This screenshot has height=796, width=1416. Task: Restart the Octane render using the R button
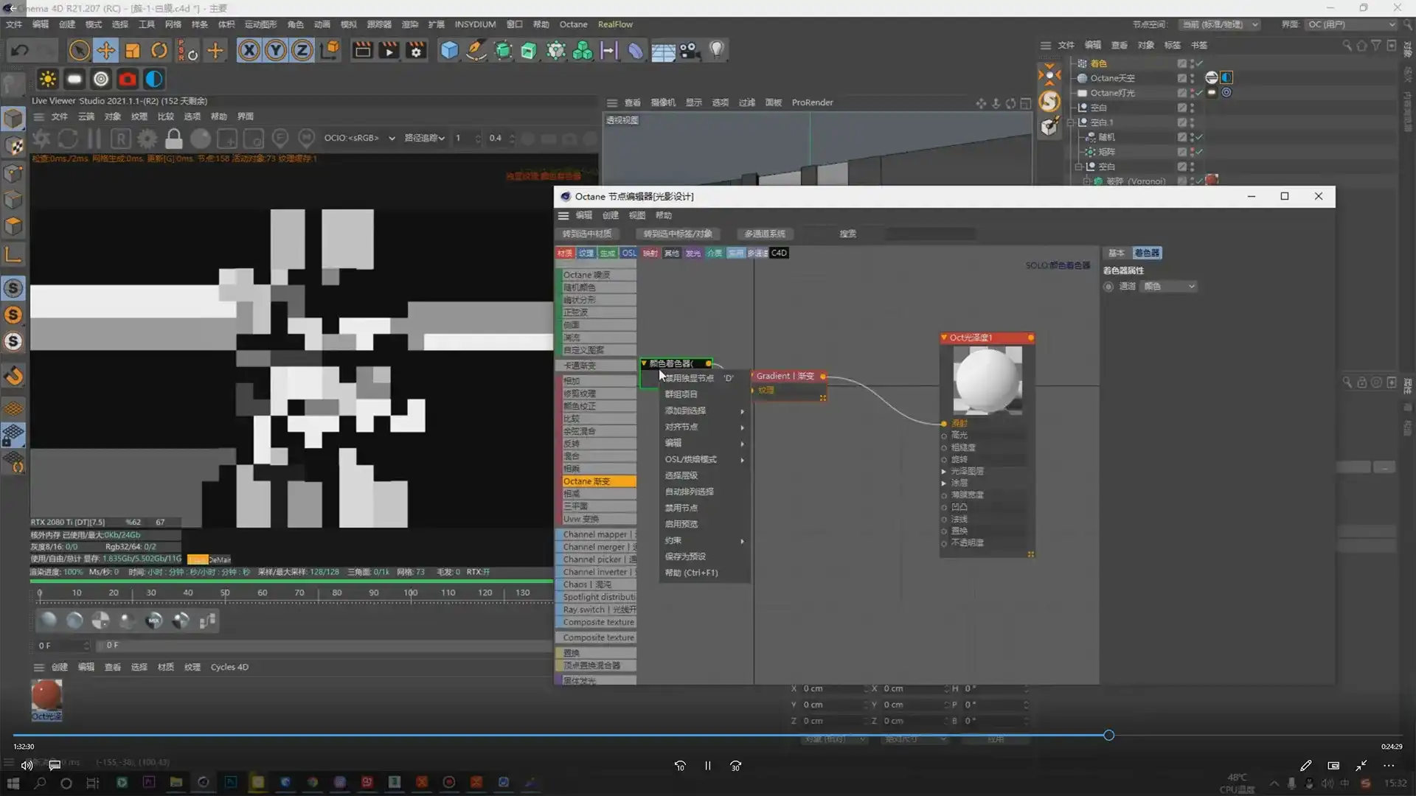coord(120,139)
